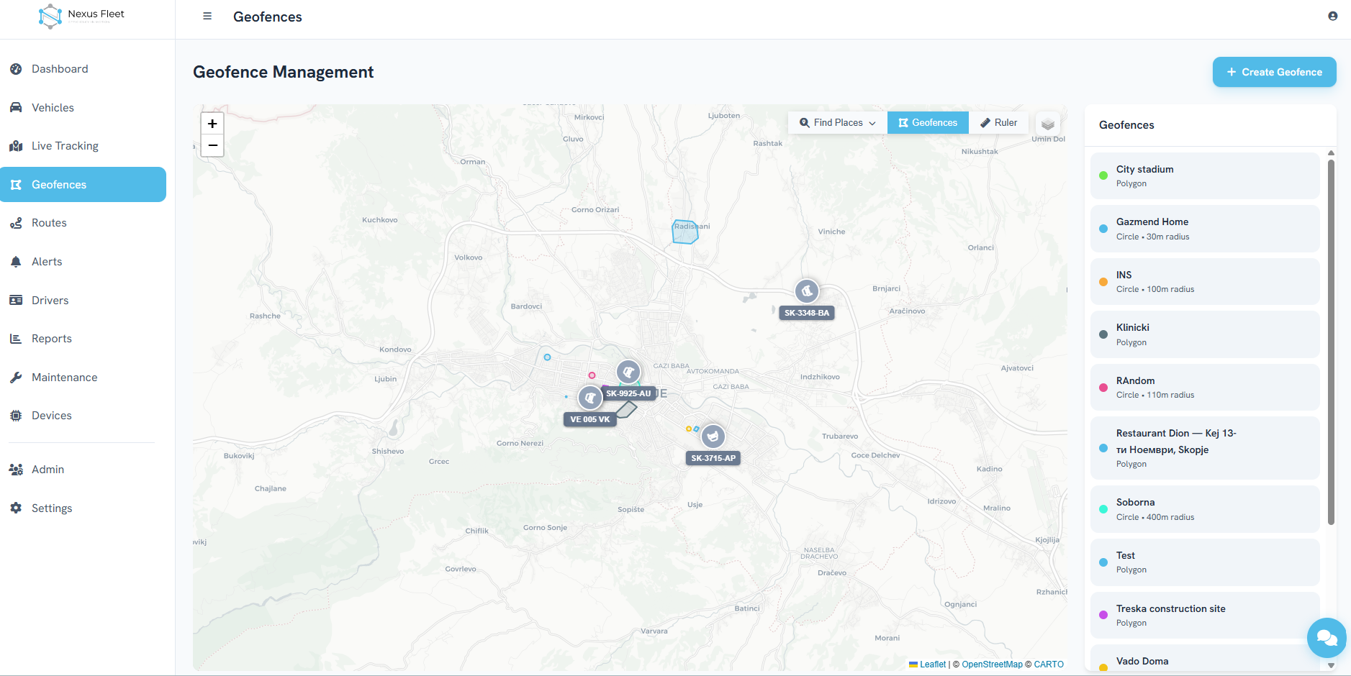
Task: Open the Alerts section
Action: (x=83, y=262)
